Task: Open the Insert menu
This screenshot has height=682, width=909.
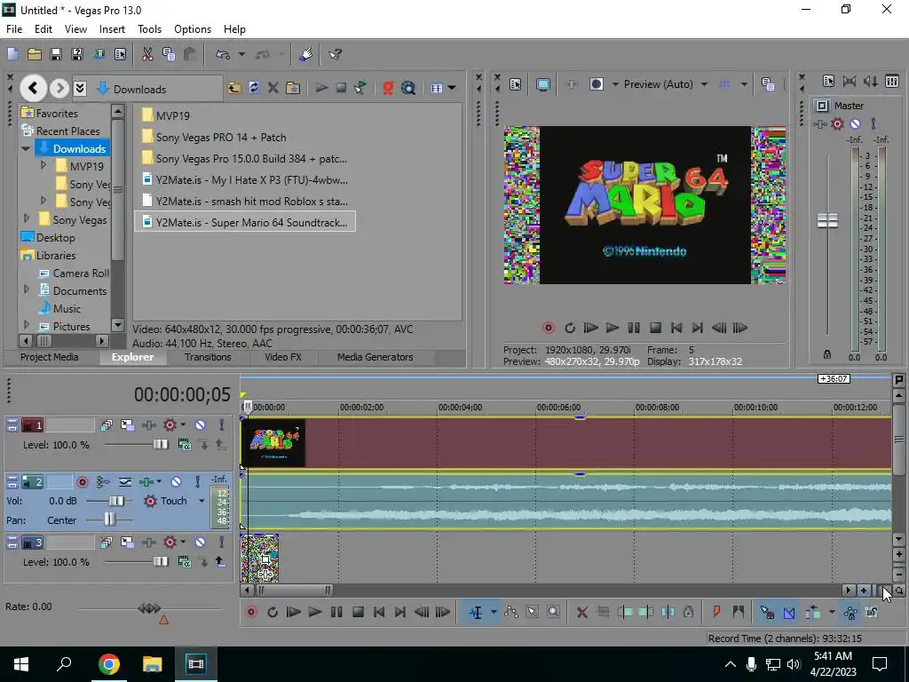Action: tap(112, 29)
